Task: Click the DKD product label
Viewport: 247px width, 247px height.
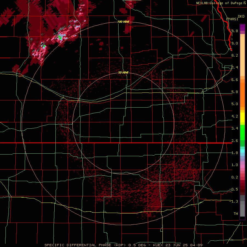Action: click(x=241, y=16)
